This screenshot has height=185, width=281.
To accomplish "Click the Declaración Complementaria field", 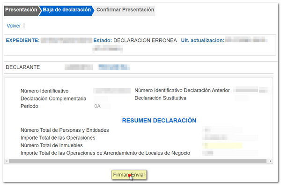I will tap(101, 99).
